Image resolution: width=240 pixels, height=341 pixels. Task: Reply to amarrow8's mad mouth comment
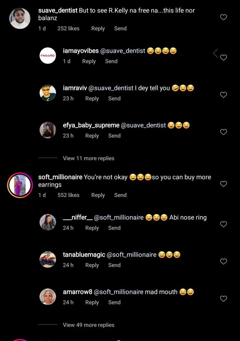point(92,302)
